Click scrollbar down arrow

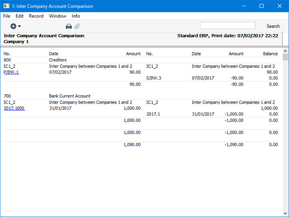(x=285, y=213)
